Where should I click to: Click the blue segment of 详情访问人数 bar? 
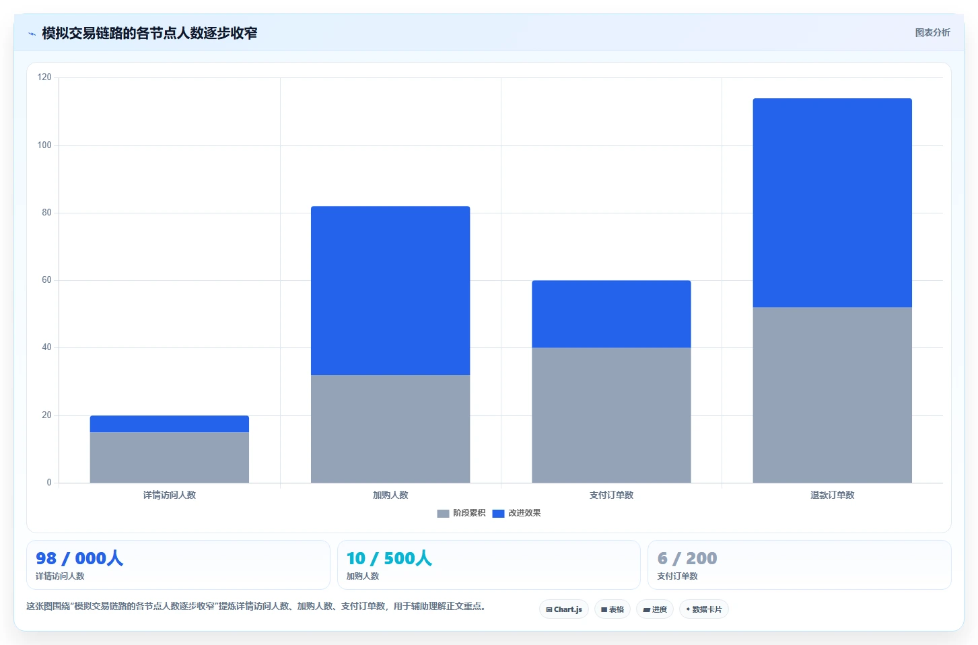point(170,423)
